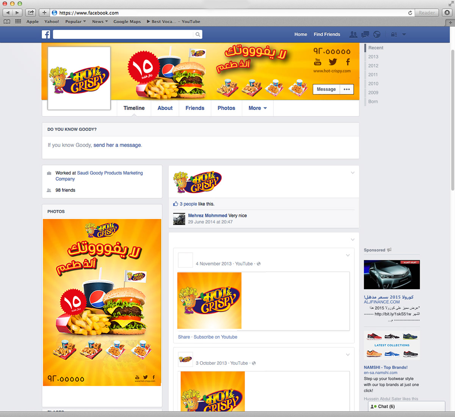Open account menu arrow in header
The width and height of the screenshot is (455, 417).
point(404,35)
